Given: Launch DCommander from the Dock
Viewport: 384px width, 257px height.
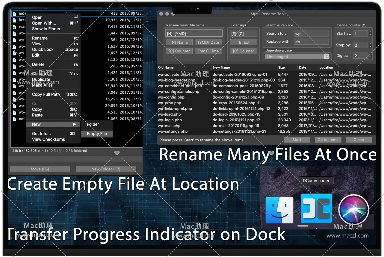Looking at the screenshot, I should point(316,208).
